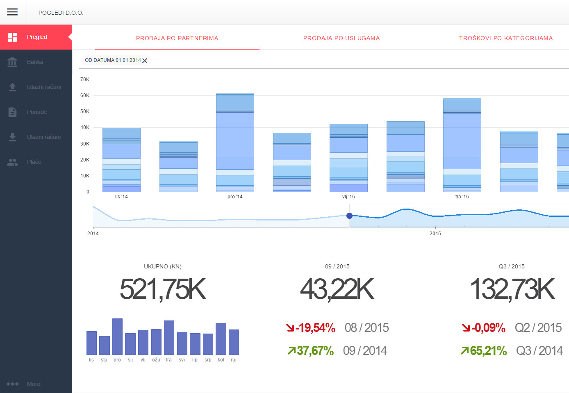
Task: Click the tra '15 stacked bar
Action: 462,145
